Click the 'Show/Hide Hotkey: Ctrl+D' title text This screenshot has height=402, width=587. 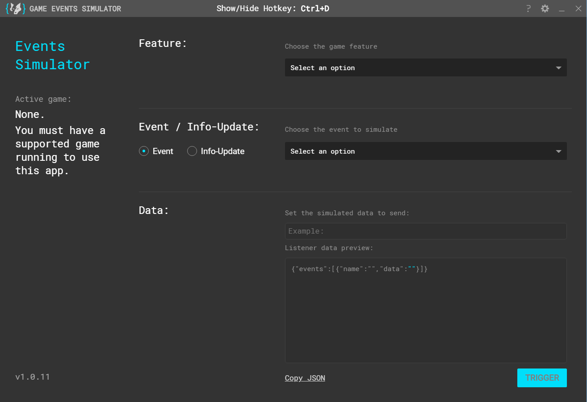(x=273, y=8)
